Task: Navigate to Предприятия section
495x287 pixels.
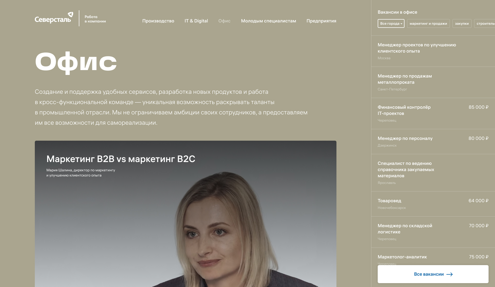Action: pyautogui.click(x=321, y=21)
